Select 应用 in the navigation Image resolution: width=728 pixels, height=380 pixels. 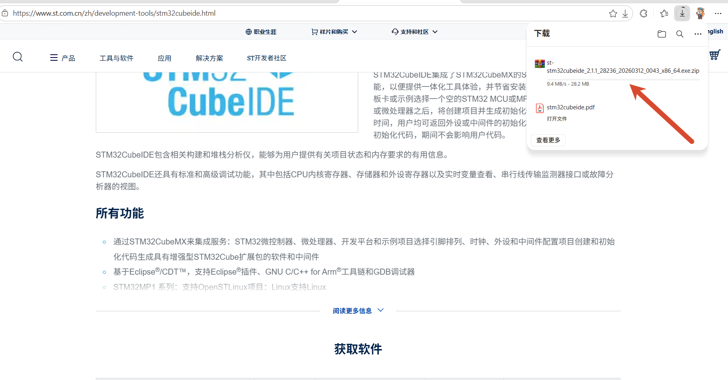[x=165, y=58]
